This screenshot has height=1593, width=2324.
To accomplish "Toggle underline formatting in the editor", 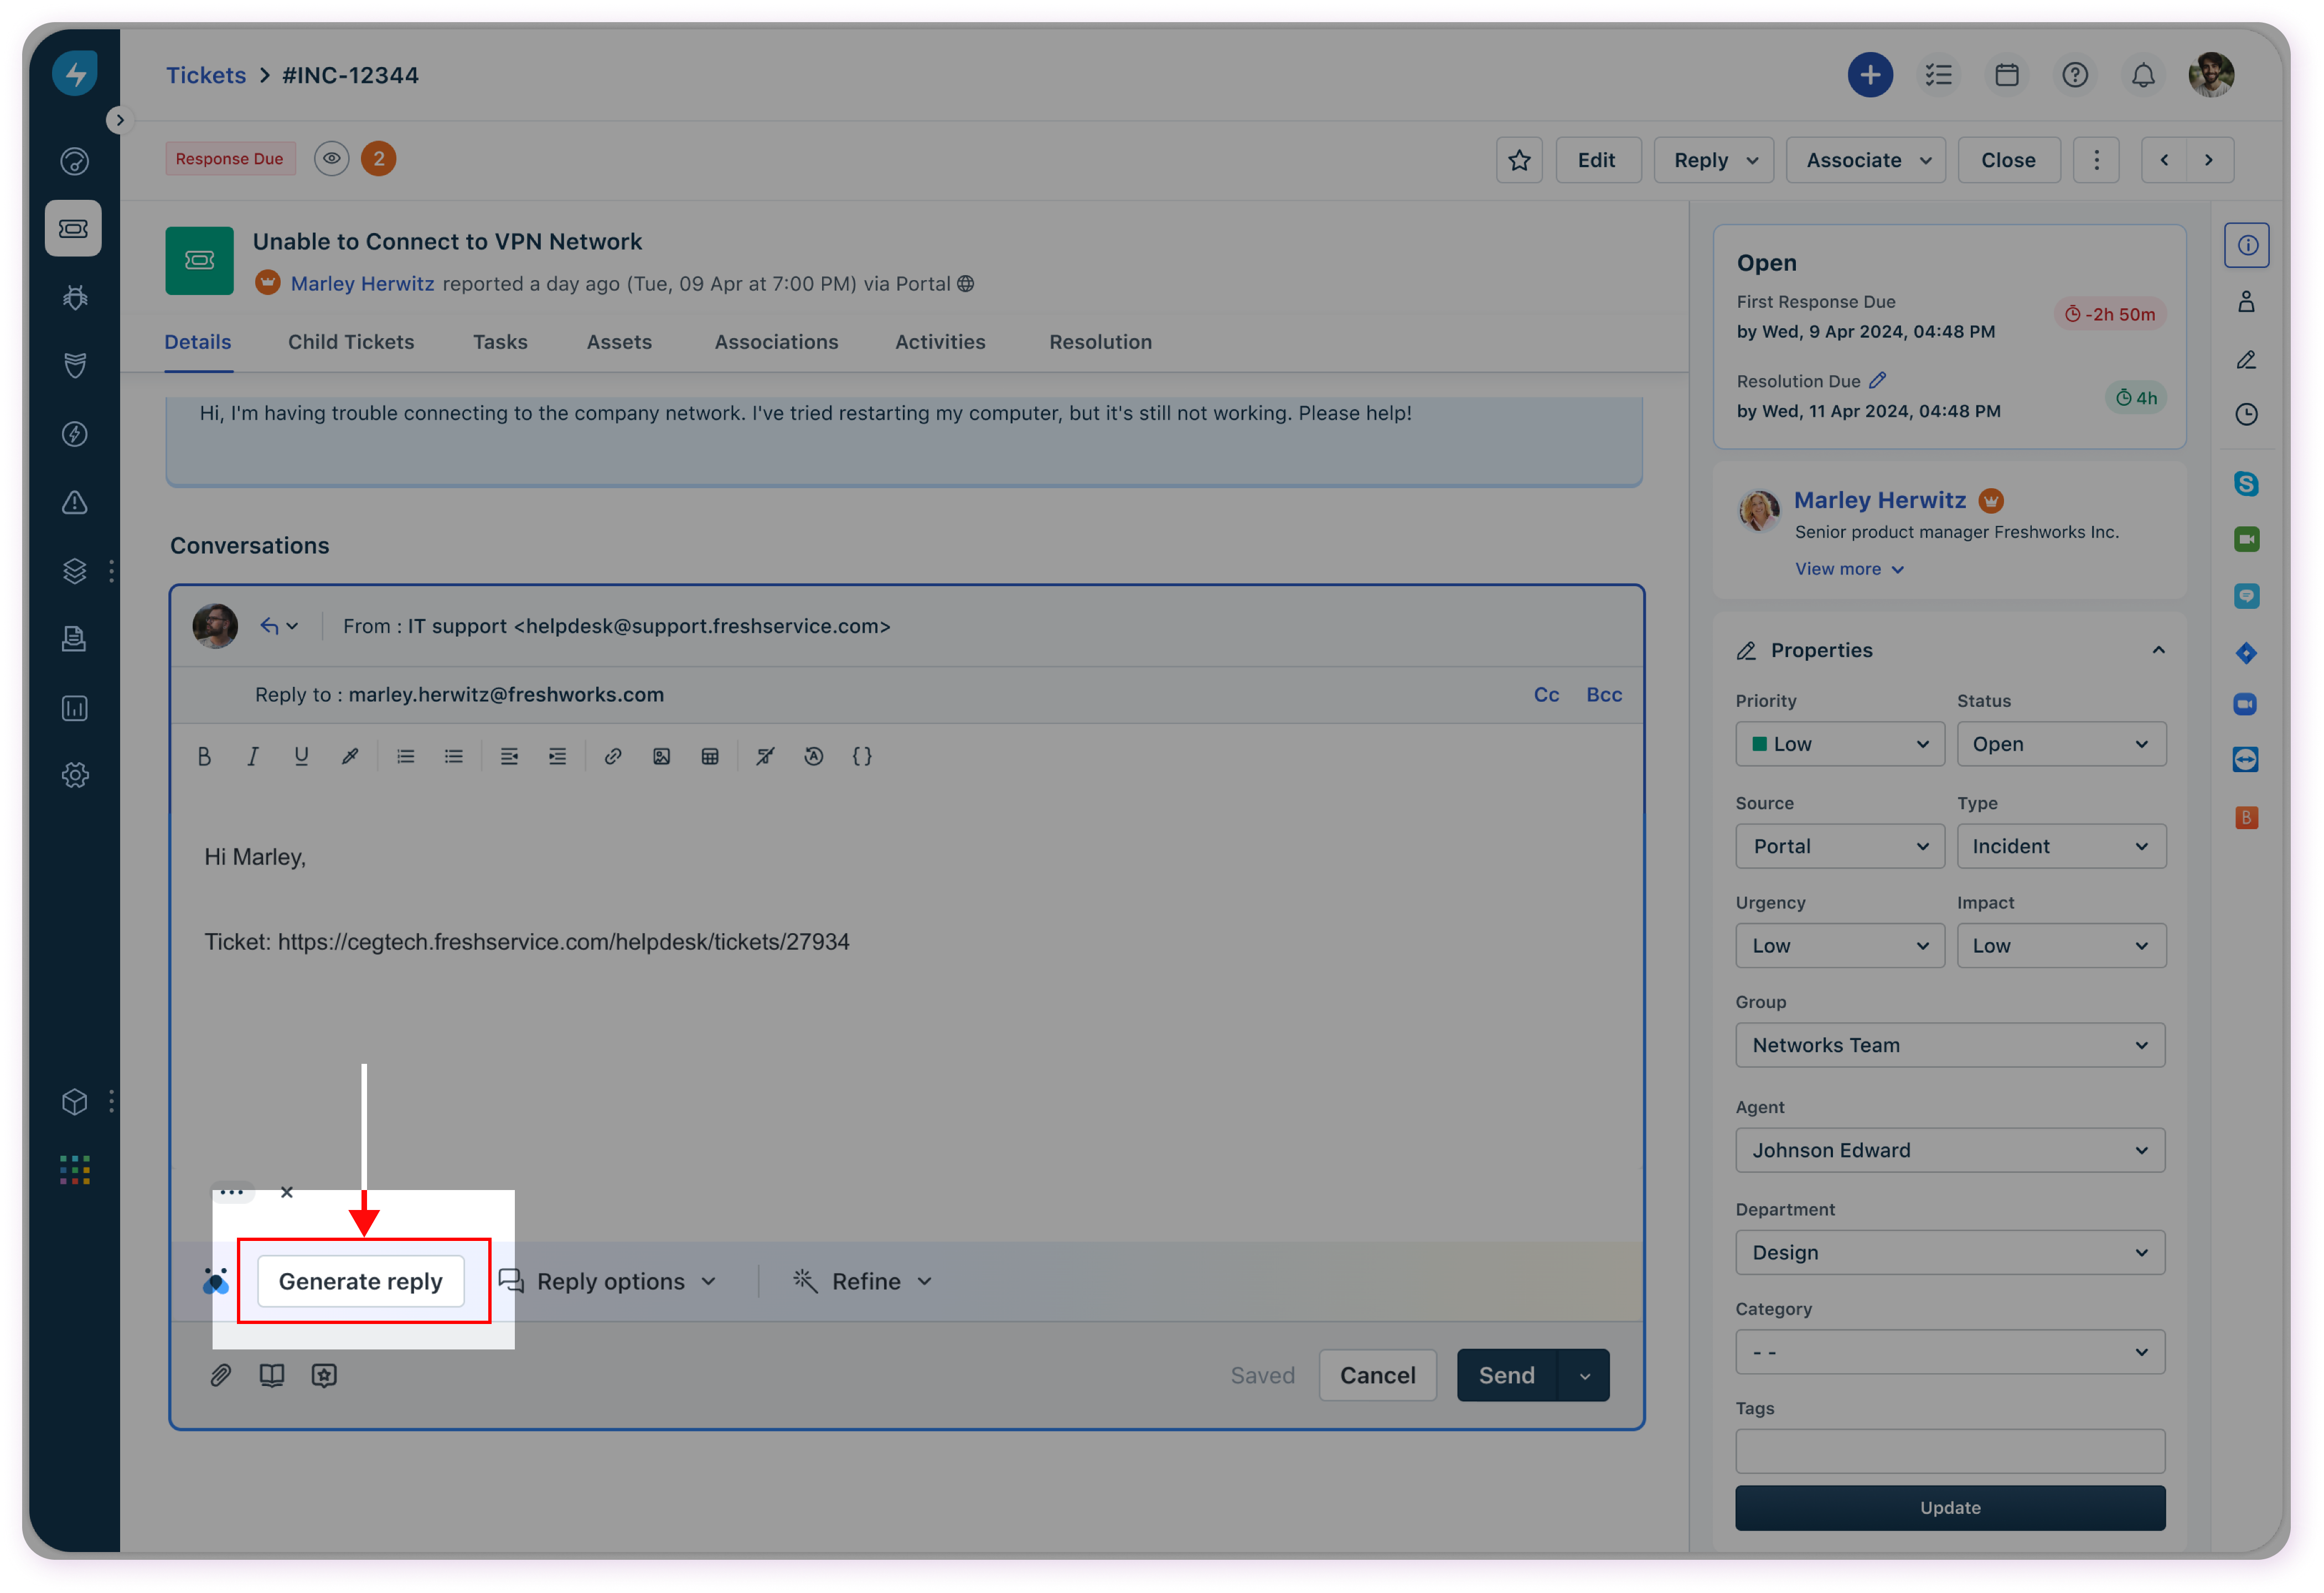I will click(x=301, y=757).
